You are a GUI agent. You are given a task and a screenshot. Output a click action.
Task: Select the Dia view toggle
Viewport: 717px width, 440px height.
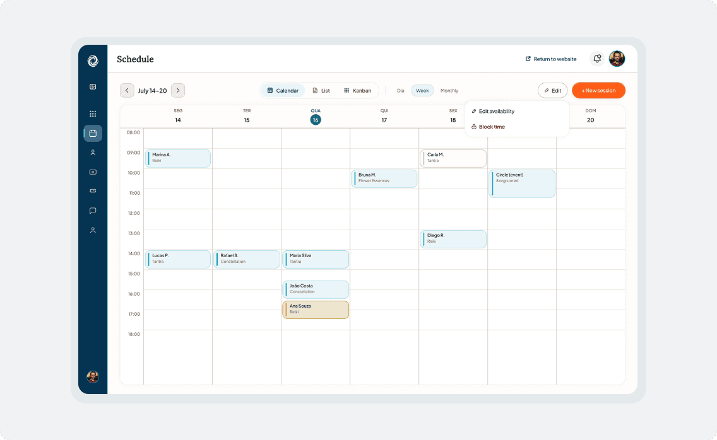tap(401, 91)
